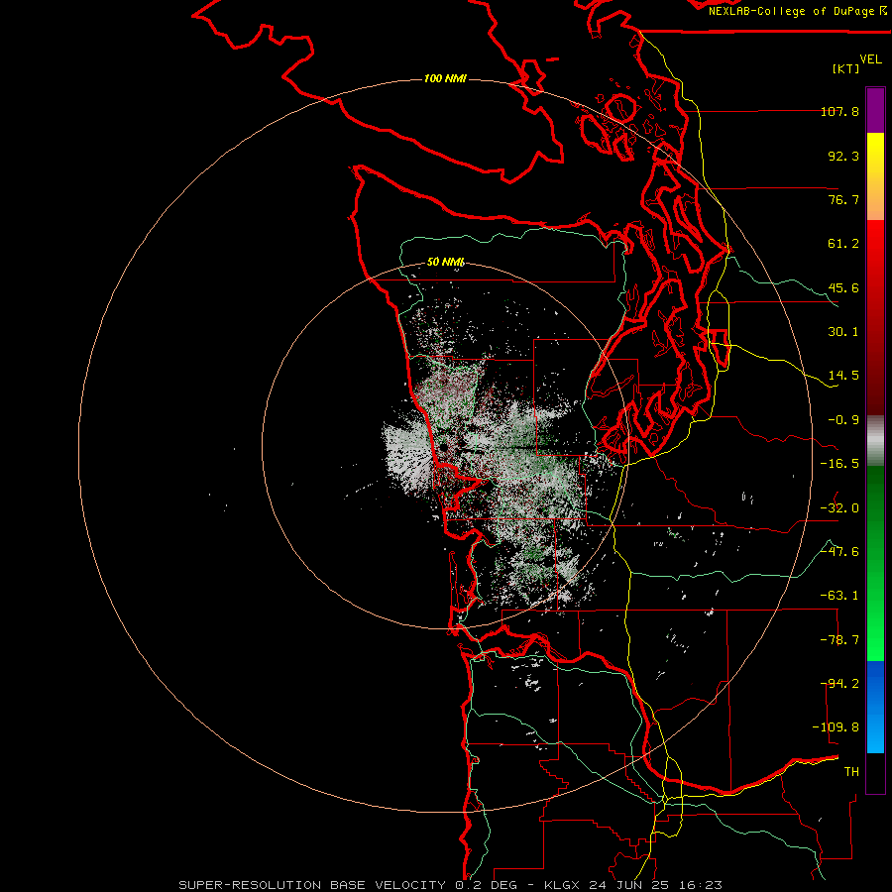Viewport: 892px width, 892px height.
Task: Click the 107.8 velocity scale value
Action: click(x=839, y=112)
